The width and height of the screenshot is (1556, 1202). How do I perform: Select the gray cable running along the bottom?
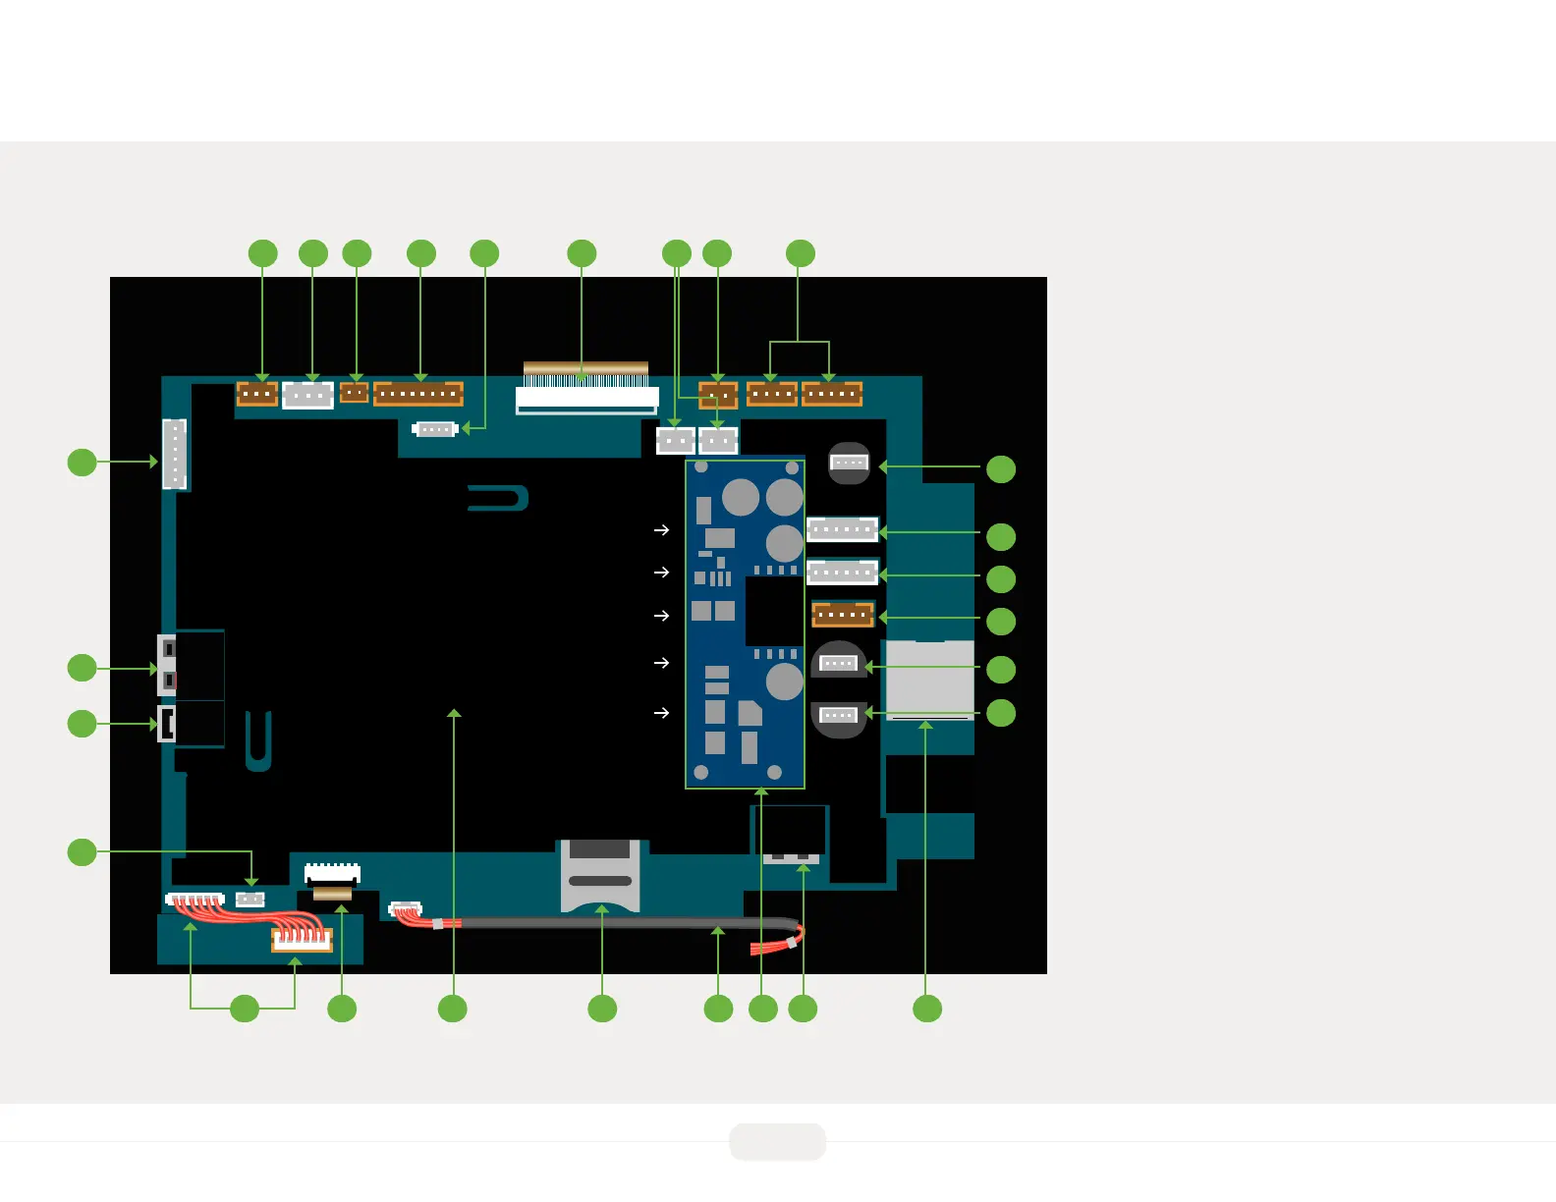pyautogui.click(x=629, y=923)
